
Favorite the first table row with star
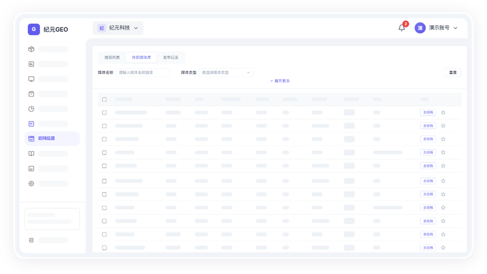443,112
